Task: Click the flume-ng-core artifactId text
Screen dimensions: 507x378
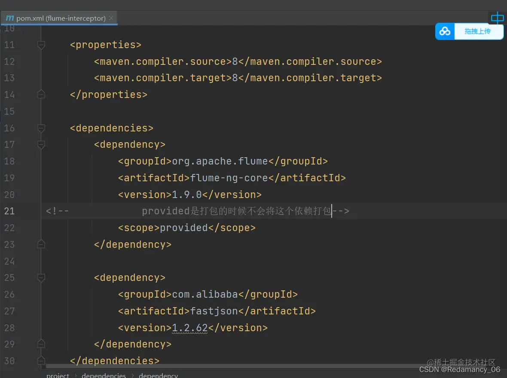Action: pyautogui.click(x=229, y=178)
